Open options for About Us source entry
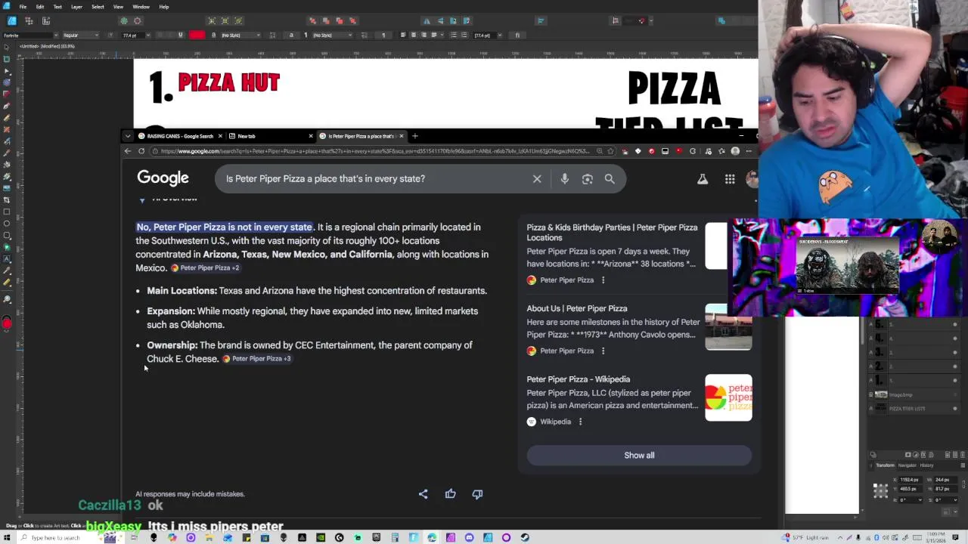968x544 pixels. point(603,351)
